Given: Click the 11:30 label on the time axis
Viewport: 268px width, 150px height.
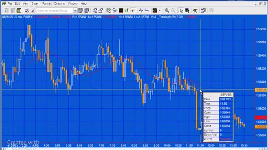Looking at the screenshot, I should click(200, 145).
